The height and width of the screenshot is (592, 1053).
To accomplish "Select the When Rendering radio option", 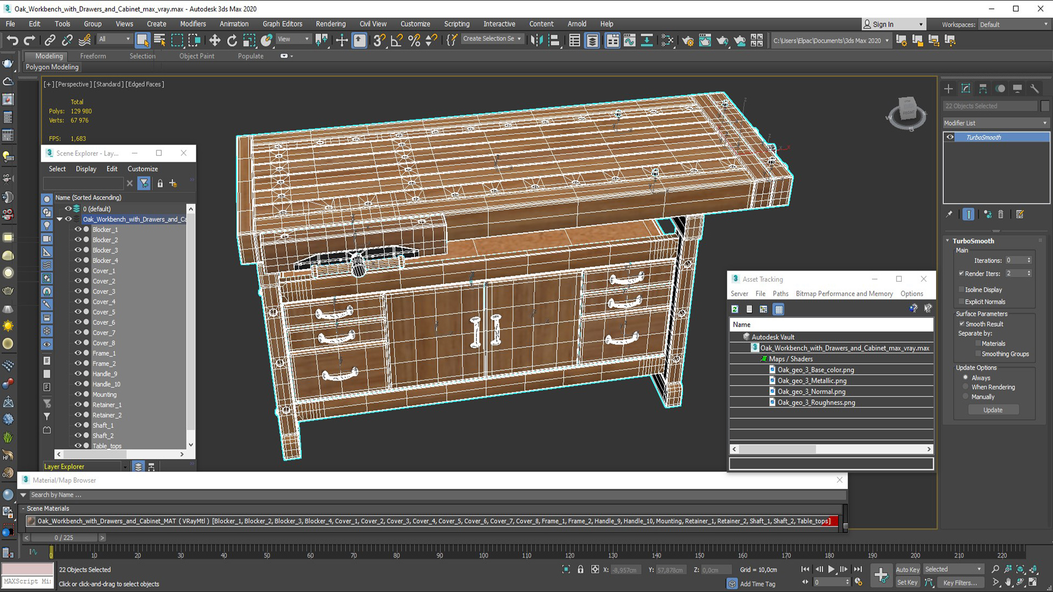I will coord(966,387).
